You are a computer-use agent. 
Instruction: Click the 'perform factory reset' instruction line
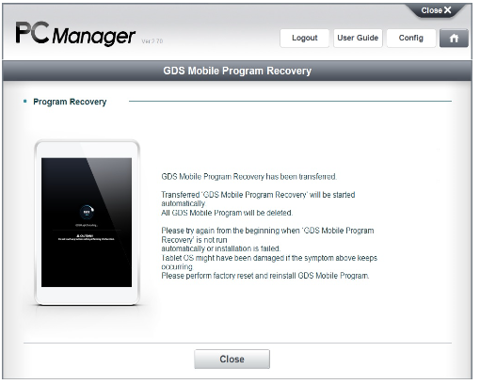(x=265, y=276)
